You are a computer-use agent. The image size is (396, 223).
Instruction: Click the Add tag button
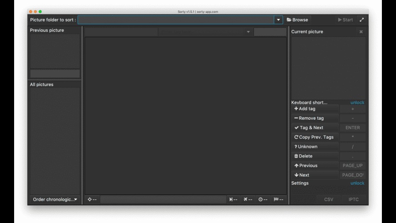pos(315,109)
